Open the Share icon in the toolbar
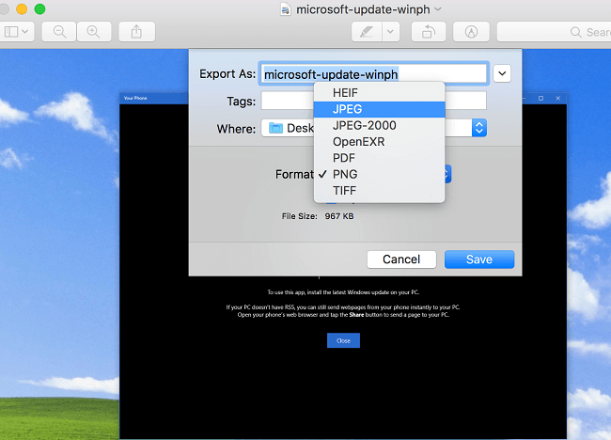The height and width of the screenshot is (440, 611). (x=137, y=32)
